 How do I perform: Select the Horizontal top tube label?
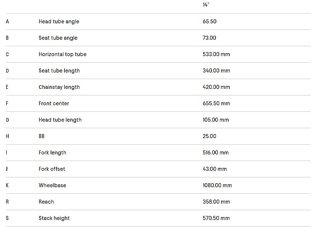62,54
